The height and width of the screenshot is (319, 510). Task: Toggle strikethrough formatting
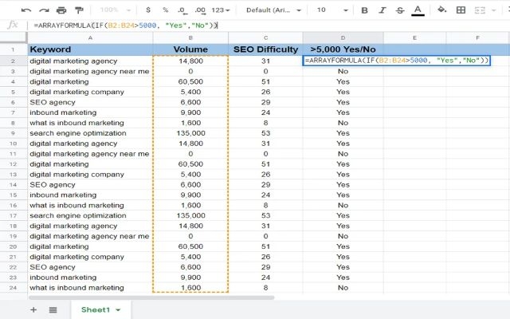point(399,10)
